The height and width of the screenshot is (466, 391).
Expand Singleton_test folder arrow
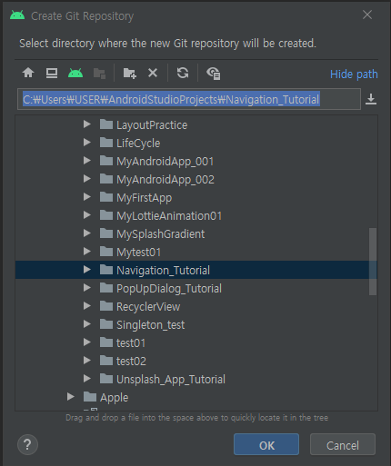coord(87,324)
